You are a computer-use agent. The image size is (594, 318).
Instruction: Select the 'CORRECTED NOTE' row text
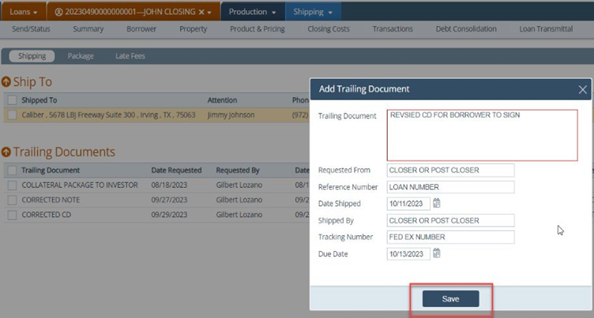tap(51, 200)
